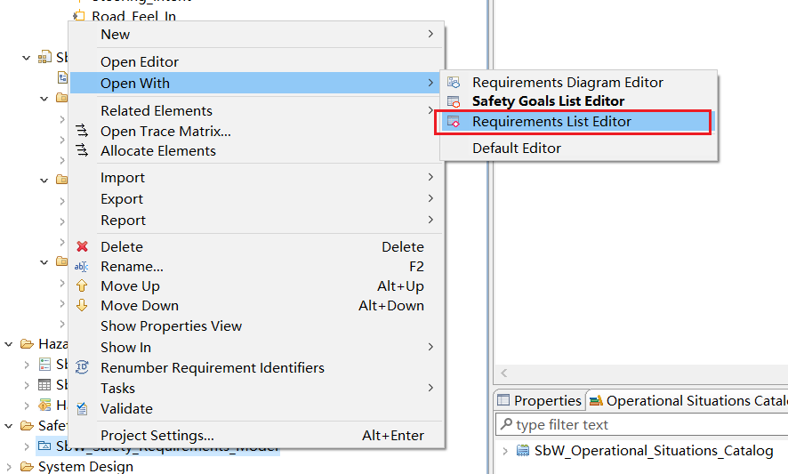Image resolution: width=788 pixels, height=474 pixels.
Task: Click the Safety Goals List Editor icon
Action: click(454, 101)
